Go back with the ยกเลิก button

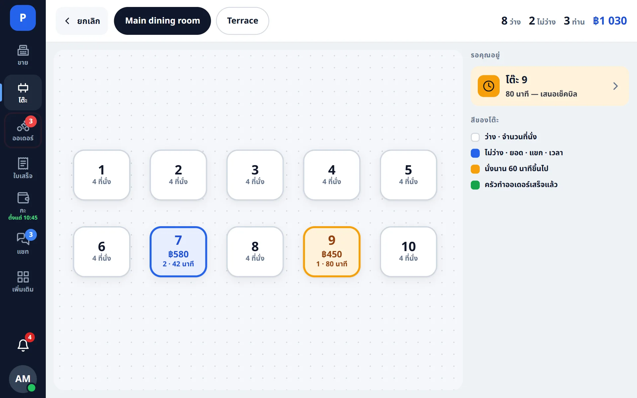(x=82, y=21)
